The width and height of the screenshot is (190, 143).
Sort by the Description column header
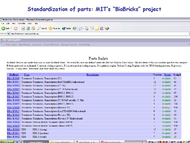click(93, 74)
